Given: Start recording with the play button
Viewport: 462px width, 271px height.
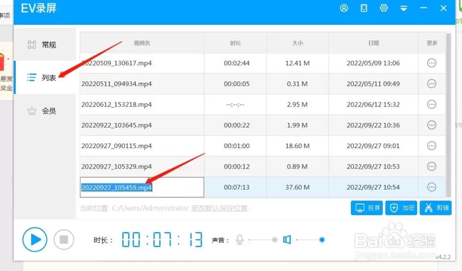Looking at the screenshot, I should [35, 239].
